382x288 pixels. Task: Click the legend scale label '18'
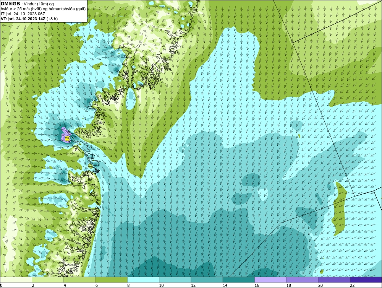[x=289, y=285]
